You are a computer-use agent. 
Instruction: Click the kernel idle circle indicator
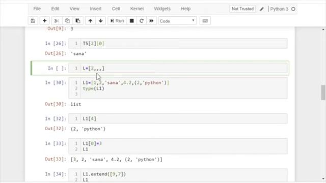point(293,9)
